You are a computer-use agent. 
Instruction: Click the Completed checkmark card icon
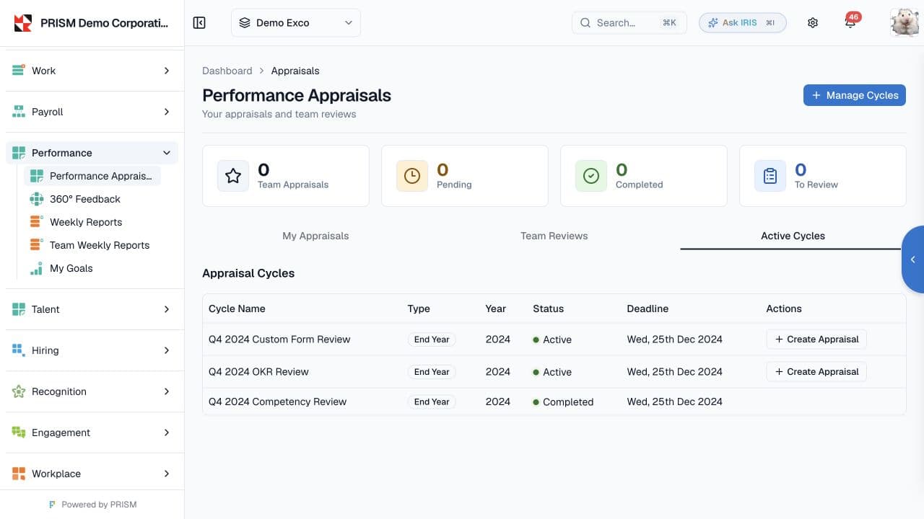[591, 176]
